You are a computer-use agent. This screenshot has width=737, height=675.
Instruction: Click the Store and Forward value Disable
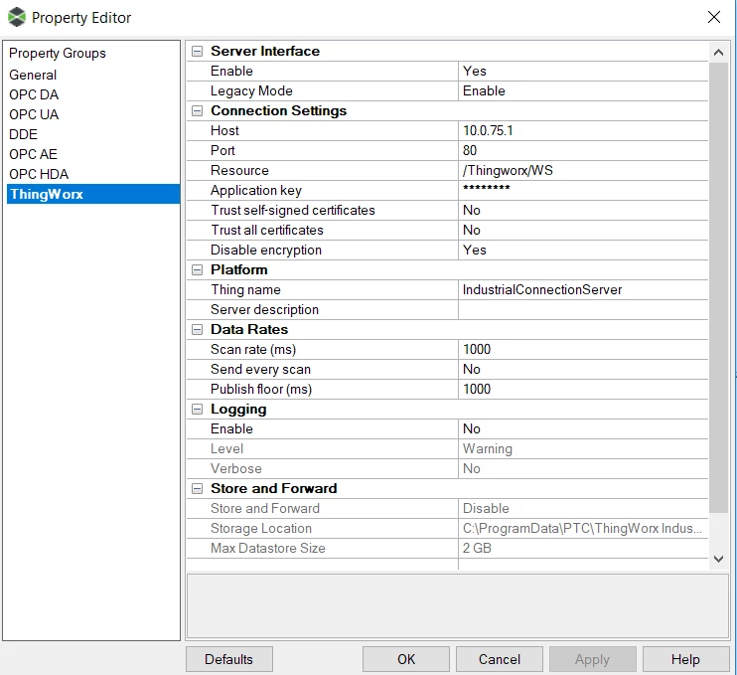[x=583, y=508]
